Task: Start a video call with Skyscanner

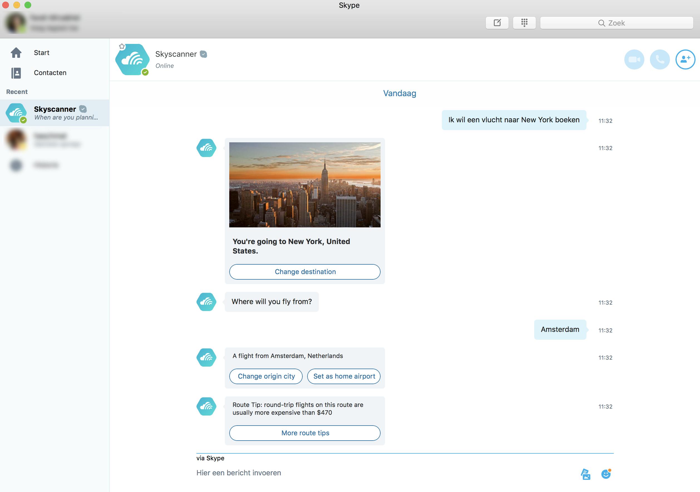Action: tap(634, 59)
